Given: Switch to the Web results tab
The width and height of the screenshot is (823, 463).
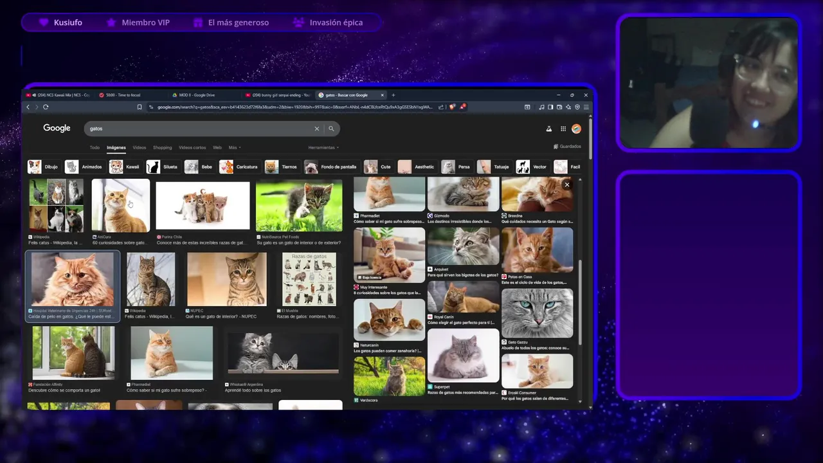Looking at the screenshot, I should point(217,148).
